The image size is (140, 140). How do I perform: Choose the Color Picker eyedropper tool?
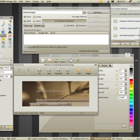tap(3, 25)
